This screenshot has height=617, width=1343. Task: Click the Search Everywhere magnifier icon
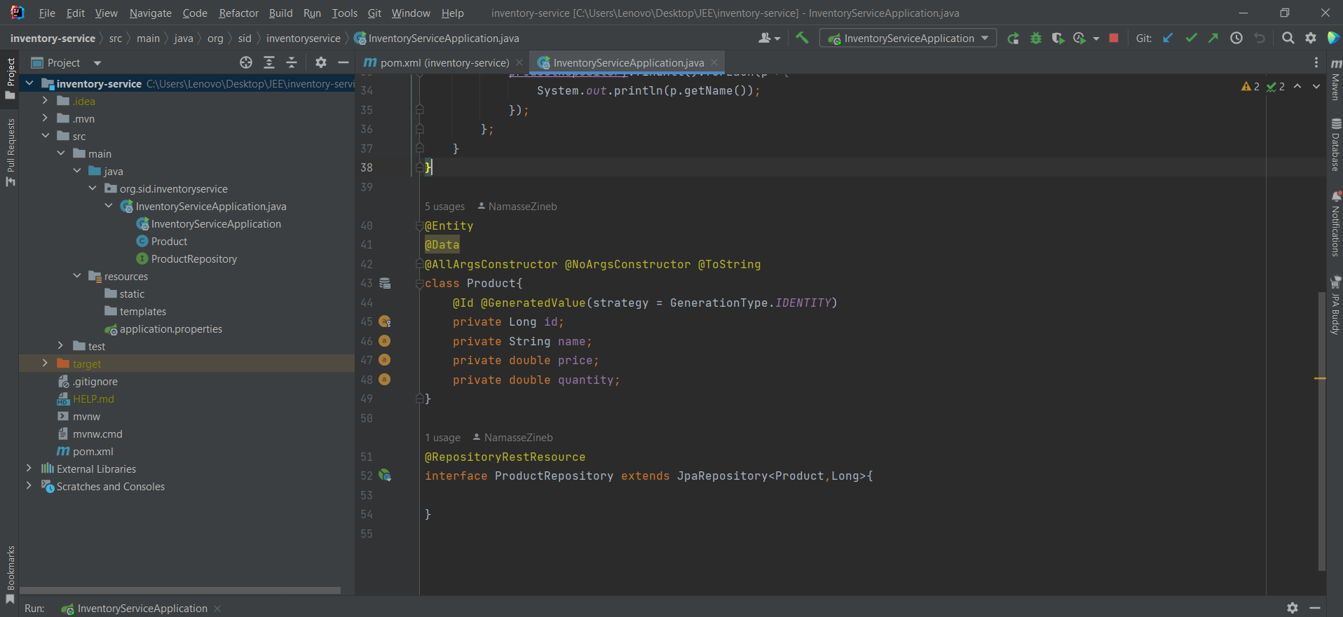(x=1288, y=39)
